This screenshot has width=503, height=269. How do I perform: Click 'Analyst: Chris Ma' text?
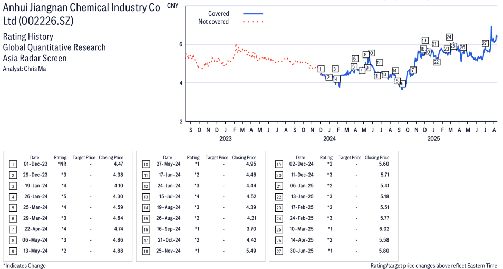coord(24,69)
